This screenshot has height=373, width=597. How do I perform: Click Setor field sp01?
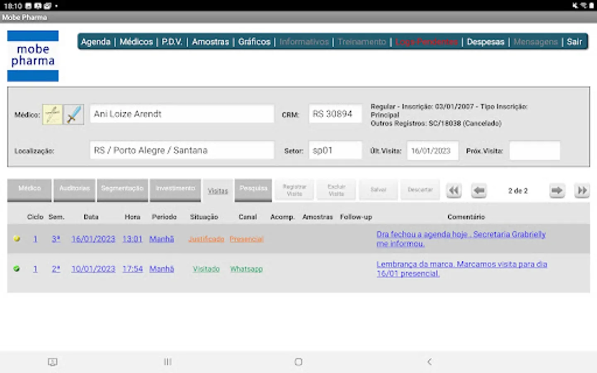click(335, 150)
